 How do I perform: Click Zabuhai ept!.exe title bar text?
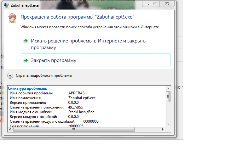point(25,5)
